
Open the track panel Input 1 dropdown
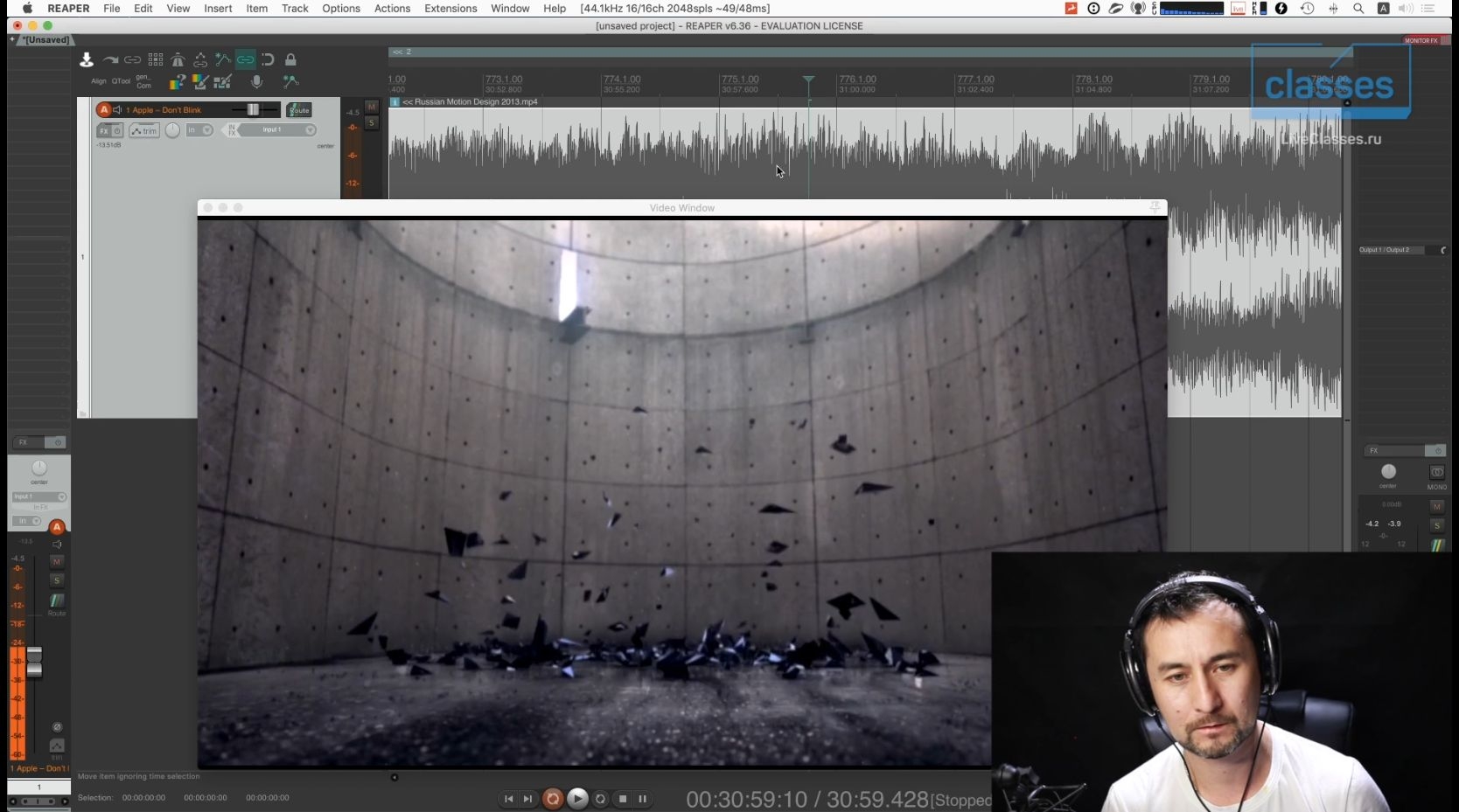(x=277, y=130)
